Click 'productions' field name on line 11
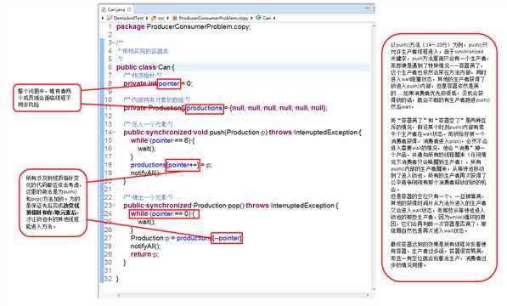 coord(204,108)
